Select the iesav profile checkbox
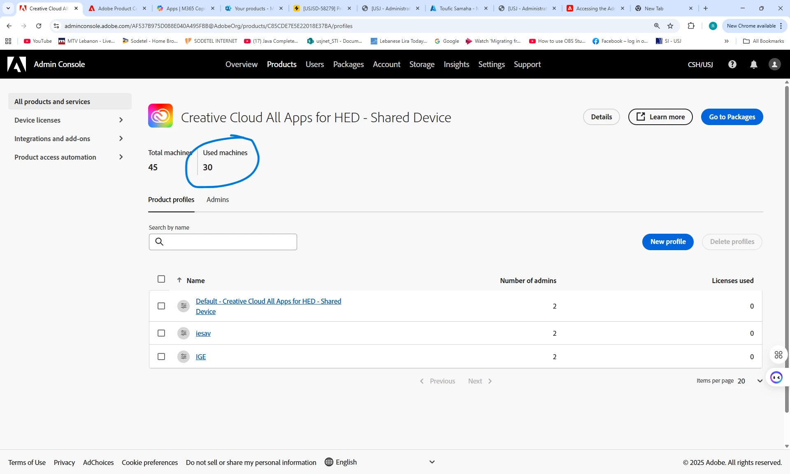 [161, 333]
